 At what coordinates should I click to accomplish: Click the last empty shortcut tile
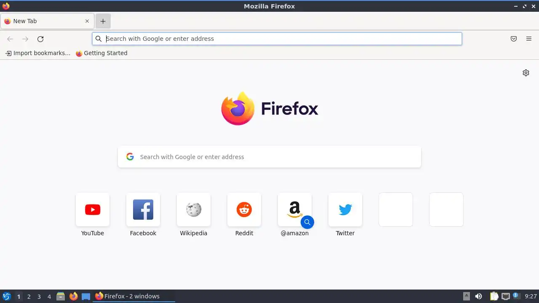coord(446,210)
